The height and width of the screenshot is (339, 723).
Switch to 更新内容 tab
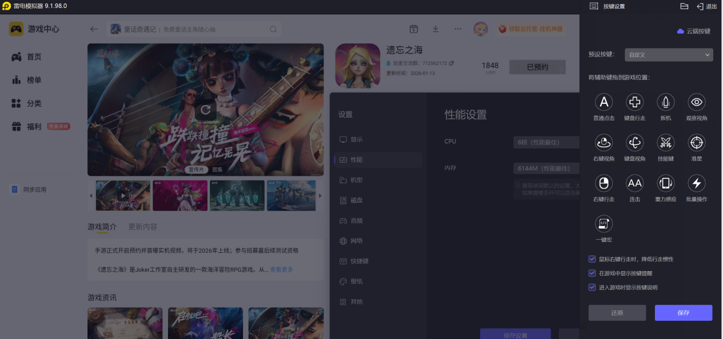point(143,227)
